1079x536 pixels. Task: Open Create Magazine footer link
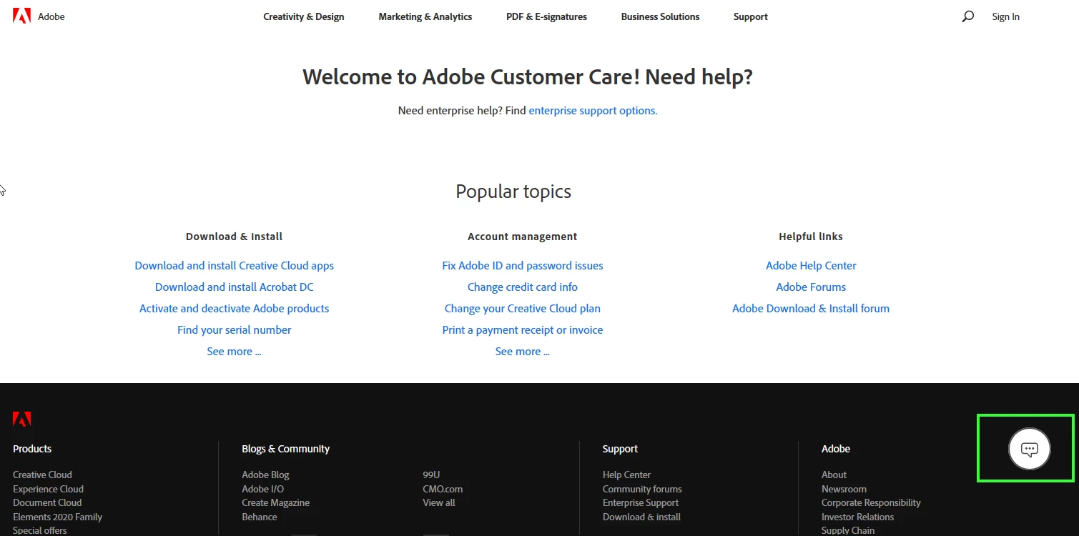coord(275,502)
